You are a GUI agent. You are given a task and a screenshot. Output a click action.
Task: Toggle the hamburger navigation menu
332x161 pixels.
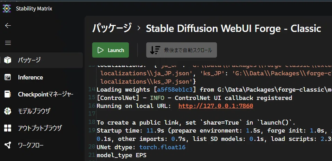tap(8, 43)
